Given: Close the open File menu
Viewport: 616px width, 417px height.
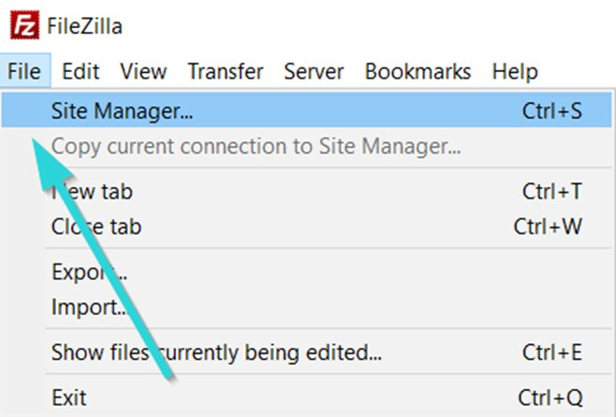Looking at the screenshot, I should 24,71.
